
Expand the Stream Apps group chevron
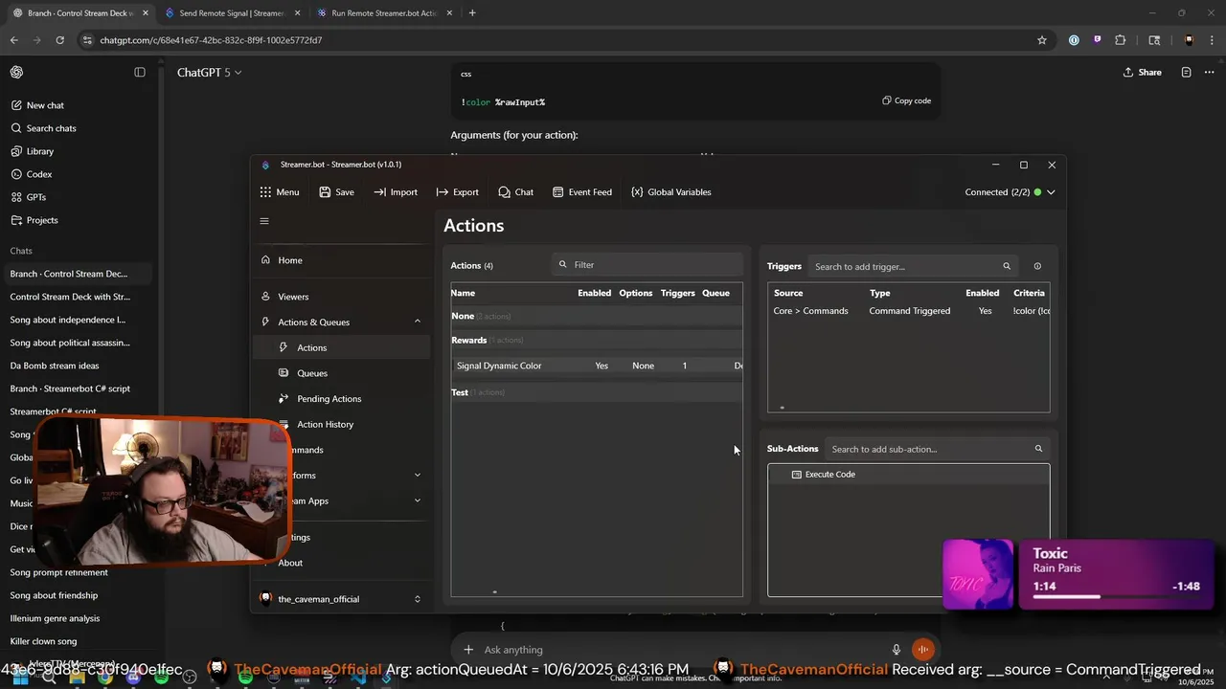click(417, 500)
